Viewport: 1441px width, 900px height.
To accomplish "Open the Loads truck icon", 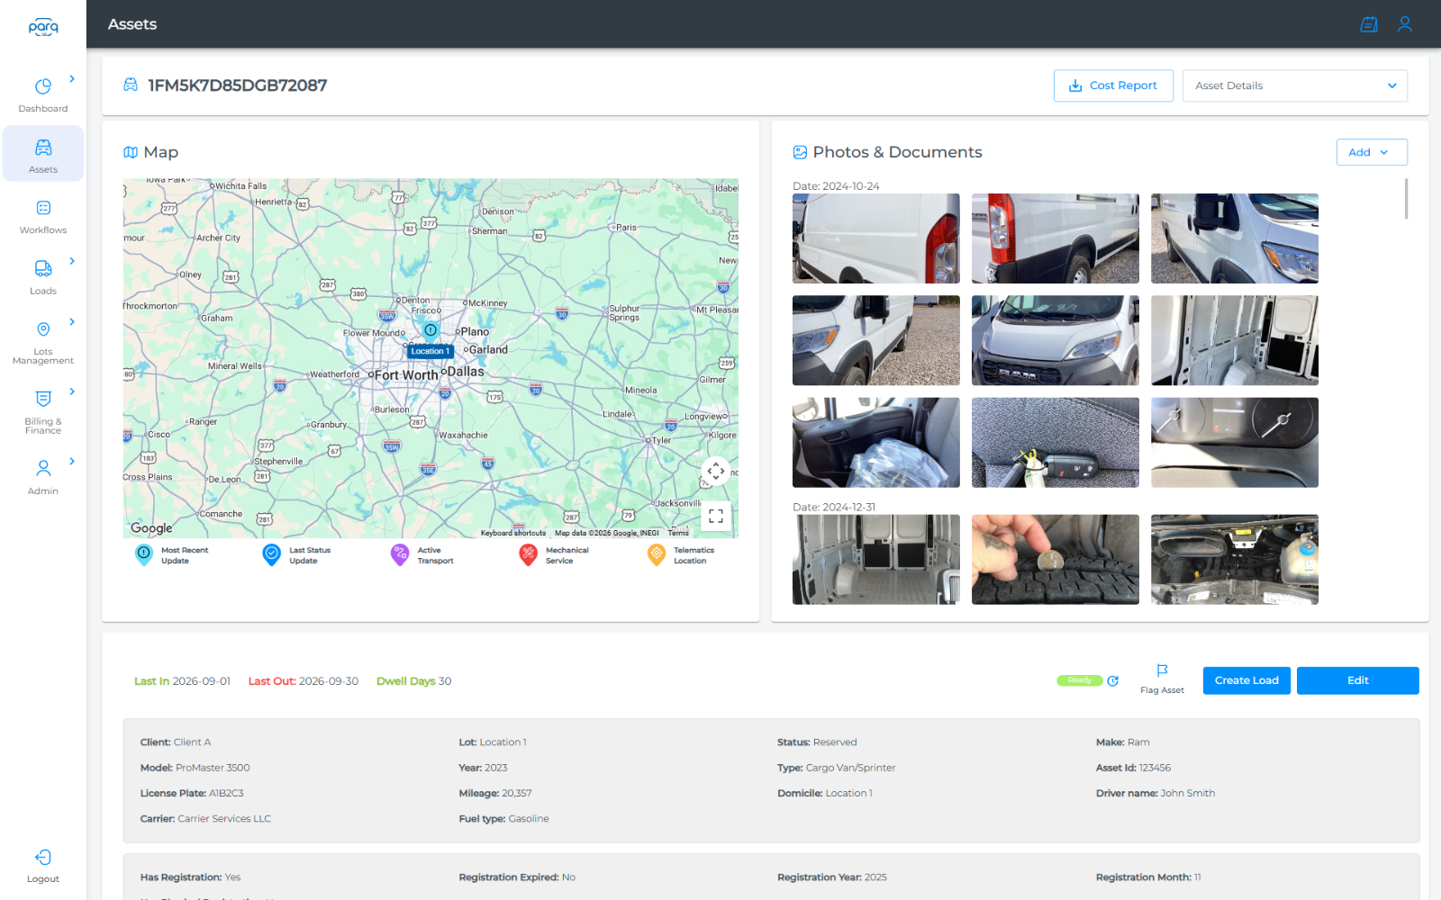I will tap(43, 268).
